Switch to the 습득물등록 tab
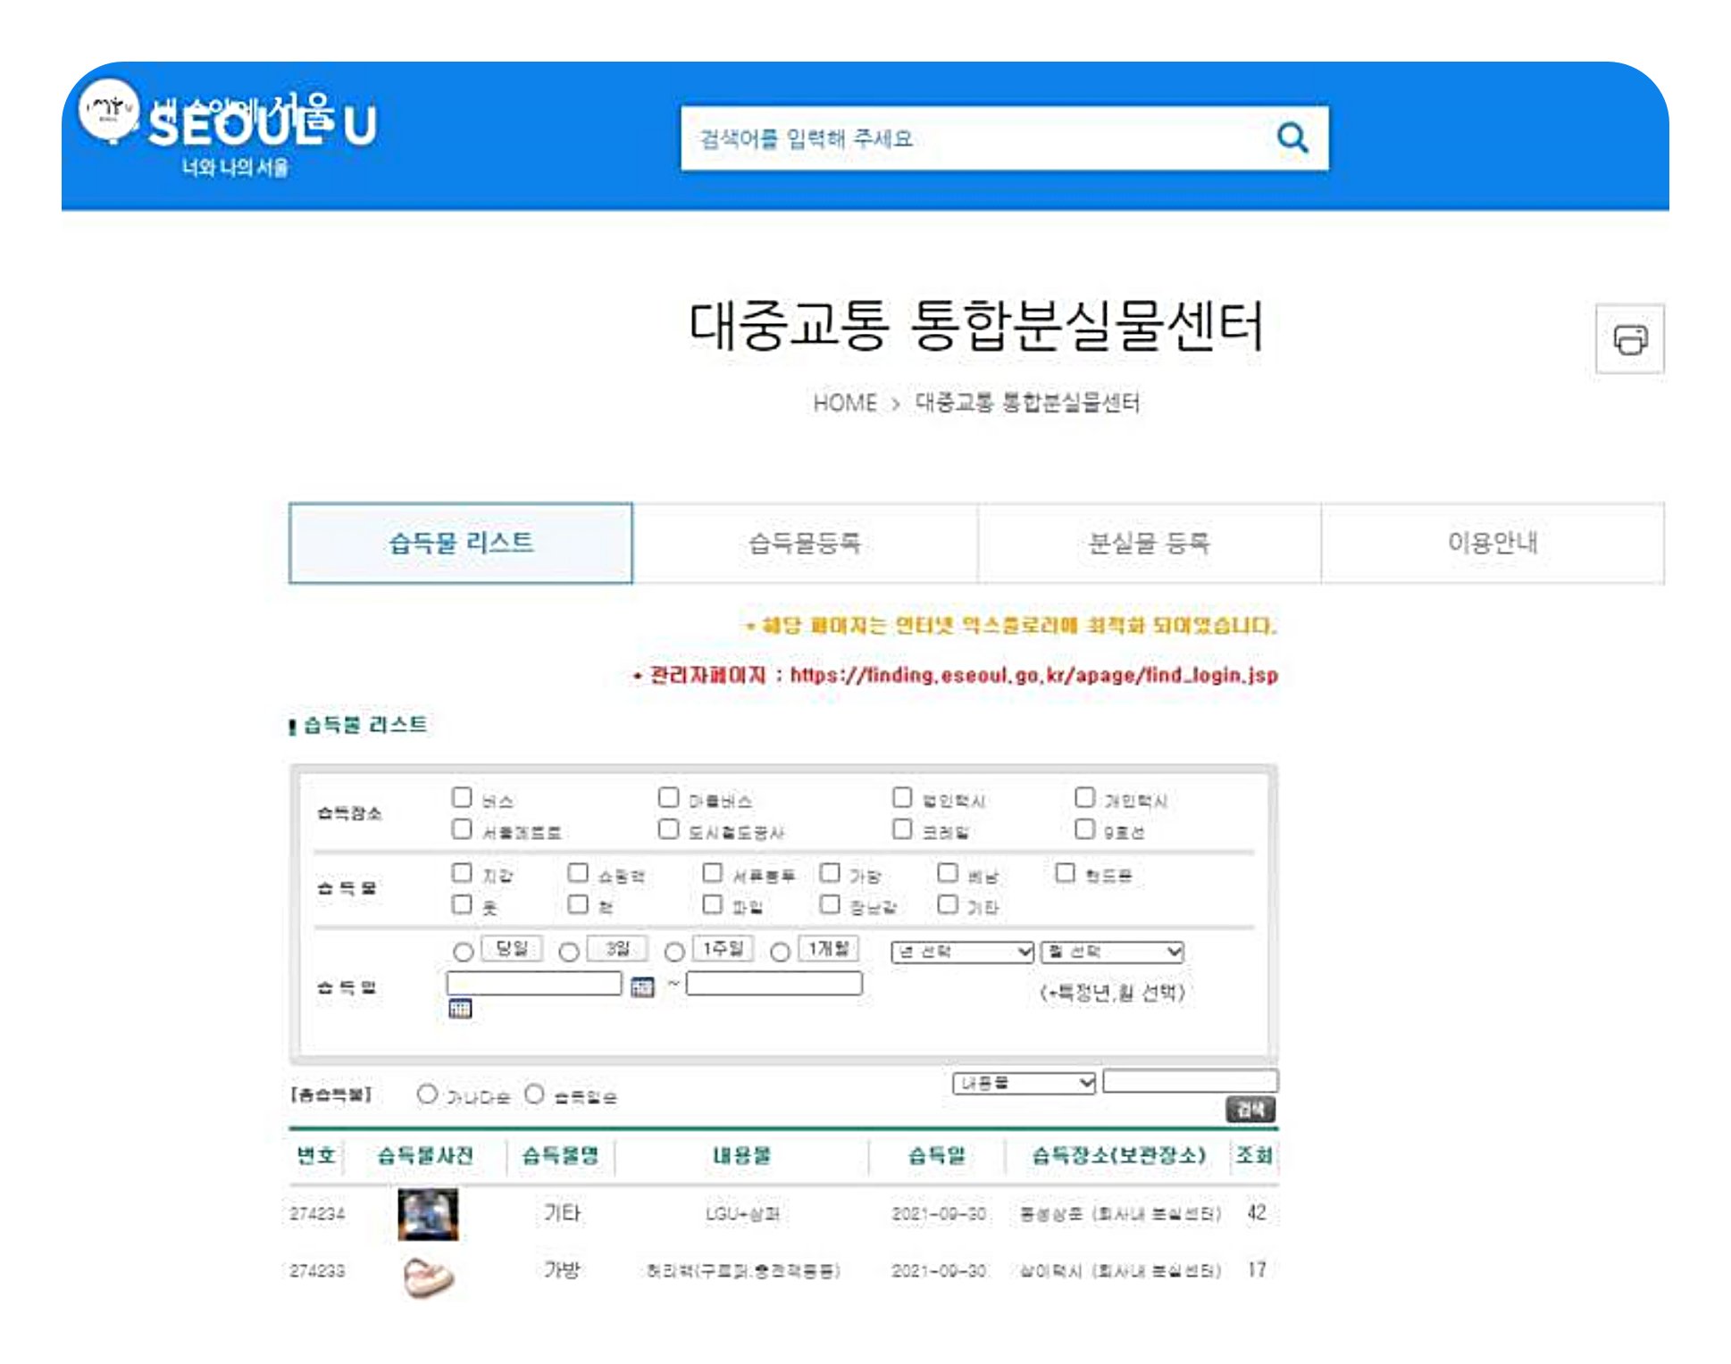This screenshot has height=1364, width=1731. [804, 543]
